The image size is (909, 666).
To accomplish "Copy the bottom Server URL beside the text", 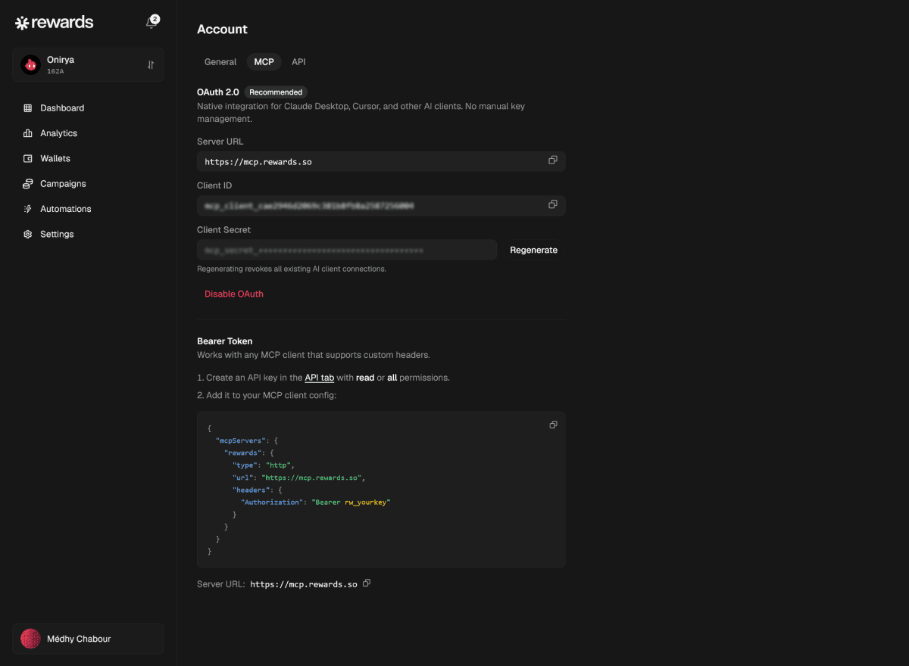I will (x=367, y=584).
